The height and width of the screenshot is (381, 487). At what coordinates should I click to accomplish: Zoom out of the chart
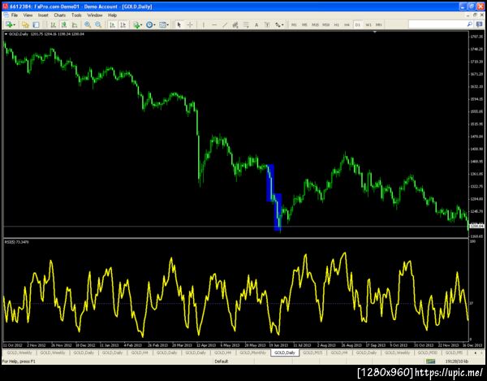(98, 24)
